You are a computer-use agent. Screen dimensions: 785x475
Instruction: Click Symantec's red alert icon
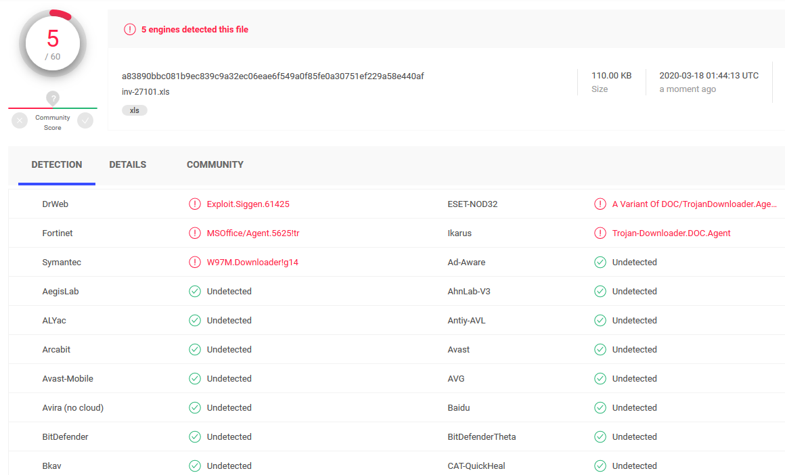(195, 263)
